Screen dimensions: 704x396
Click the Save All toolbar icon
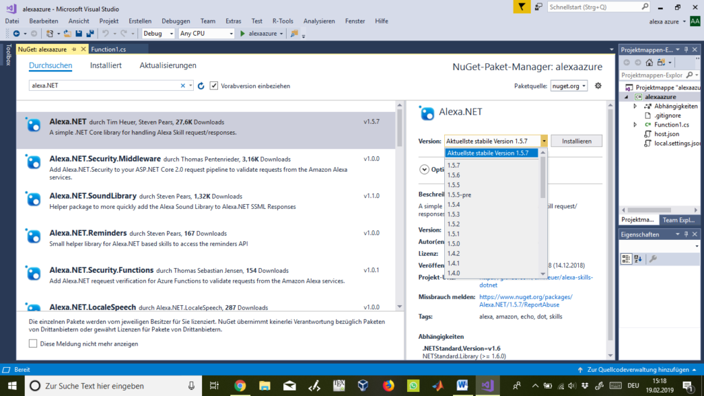90,34
